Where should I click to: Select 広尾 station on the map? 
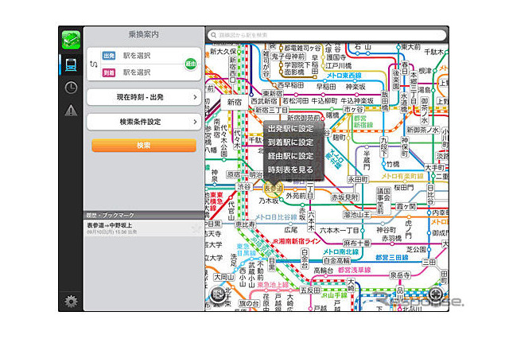click(291, 230)
